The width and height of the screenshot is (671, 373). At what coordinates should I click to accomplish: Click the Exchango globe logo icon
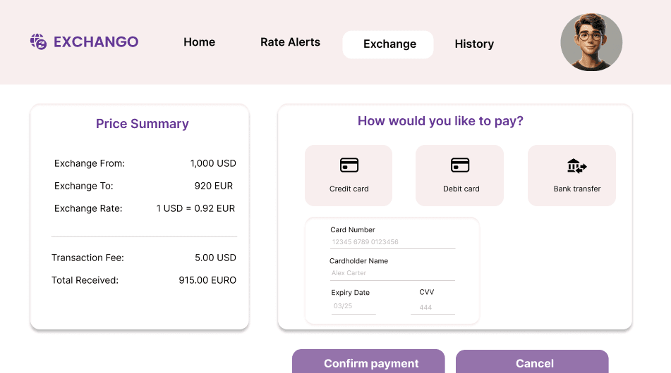coord(38,42)
